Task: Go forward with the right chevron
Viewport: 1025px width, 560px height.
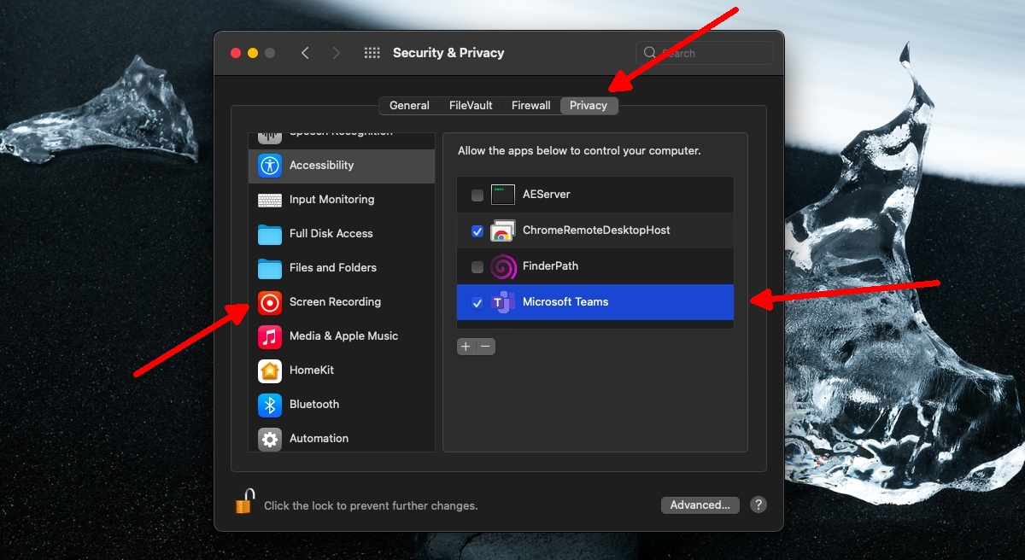Action: [x=336, y=53]
